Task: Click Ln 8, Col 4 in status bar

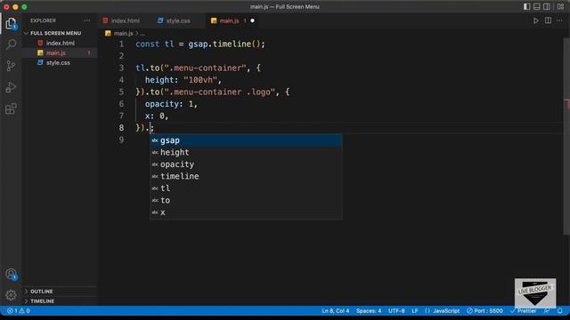Action: [335, 311]
